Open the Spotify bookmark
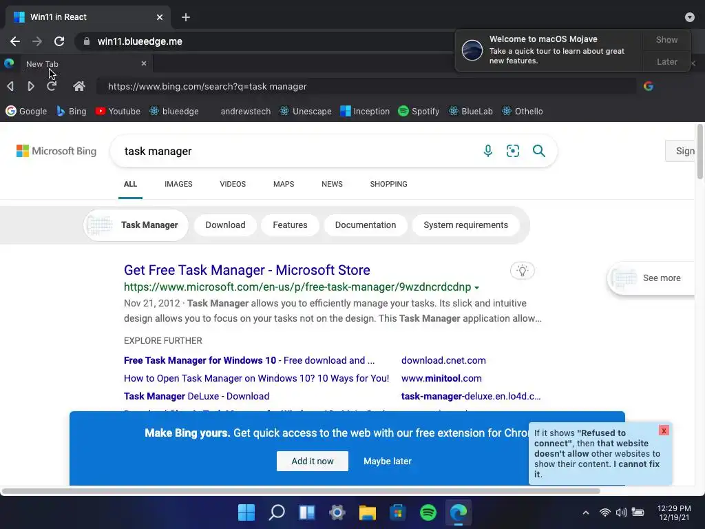Viewport: 705px width, 529px height. tap(419, 111)
